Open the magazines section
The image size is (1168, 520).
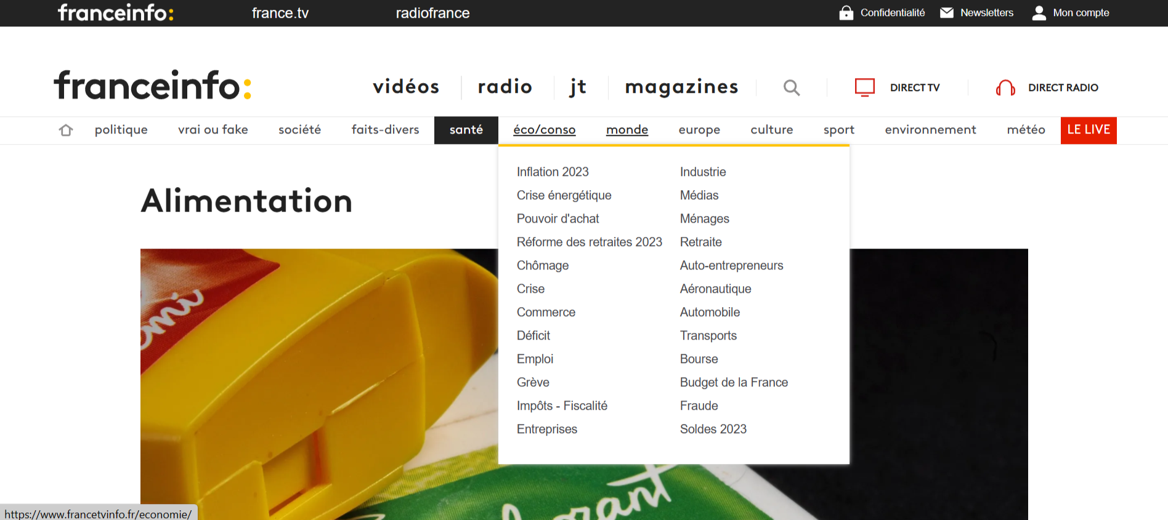pyautogui.click(x=681, y=87)
